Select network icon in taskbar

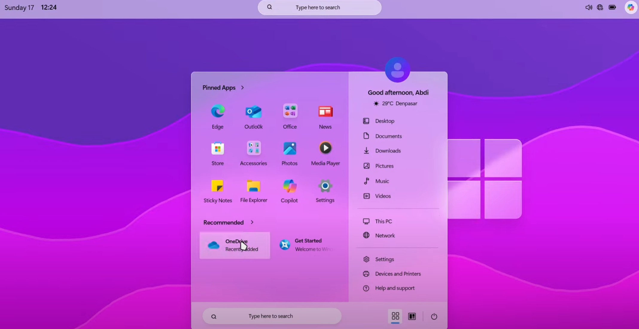600,7
